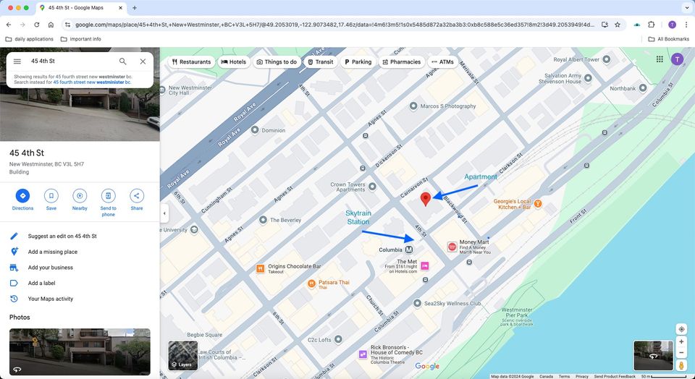The image size is (695, 379).
Task: Collapse the side panel arrow
Action: point(164,213)
